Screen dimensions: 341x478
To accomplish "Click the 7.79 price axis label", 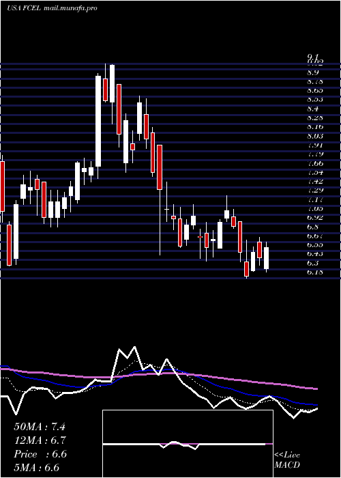I will click(x=315, y=154).
